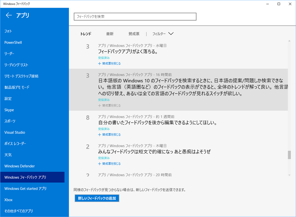296x217 pixels.
Task: Expand the フィルター dropdown chevron
Action: click(171, 34)
